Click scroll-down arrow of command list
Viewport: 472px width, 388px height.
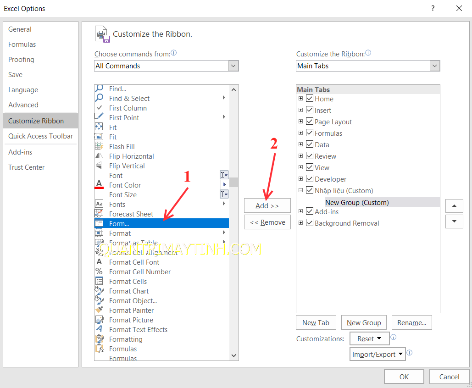[233, 355]
